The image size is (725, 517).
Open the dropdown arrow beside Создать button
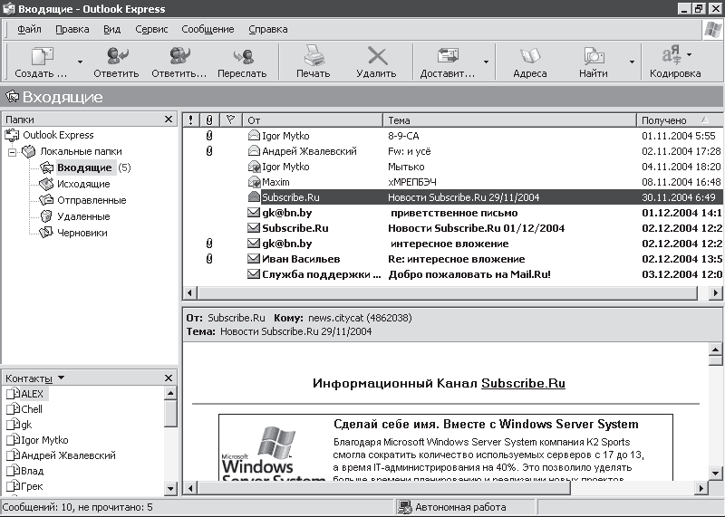coord(81,62)
